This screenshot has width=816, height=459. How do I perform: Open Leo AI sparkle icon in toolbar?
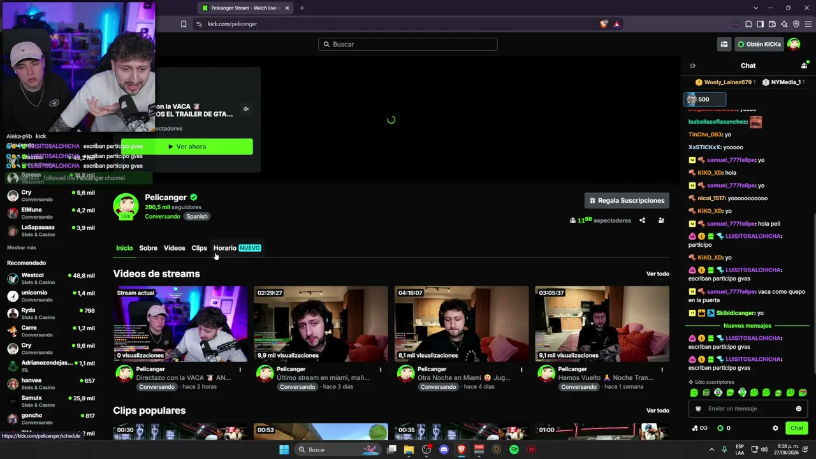pyautogui.click(x=784, y=24)
